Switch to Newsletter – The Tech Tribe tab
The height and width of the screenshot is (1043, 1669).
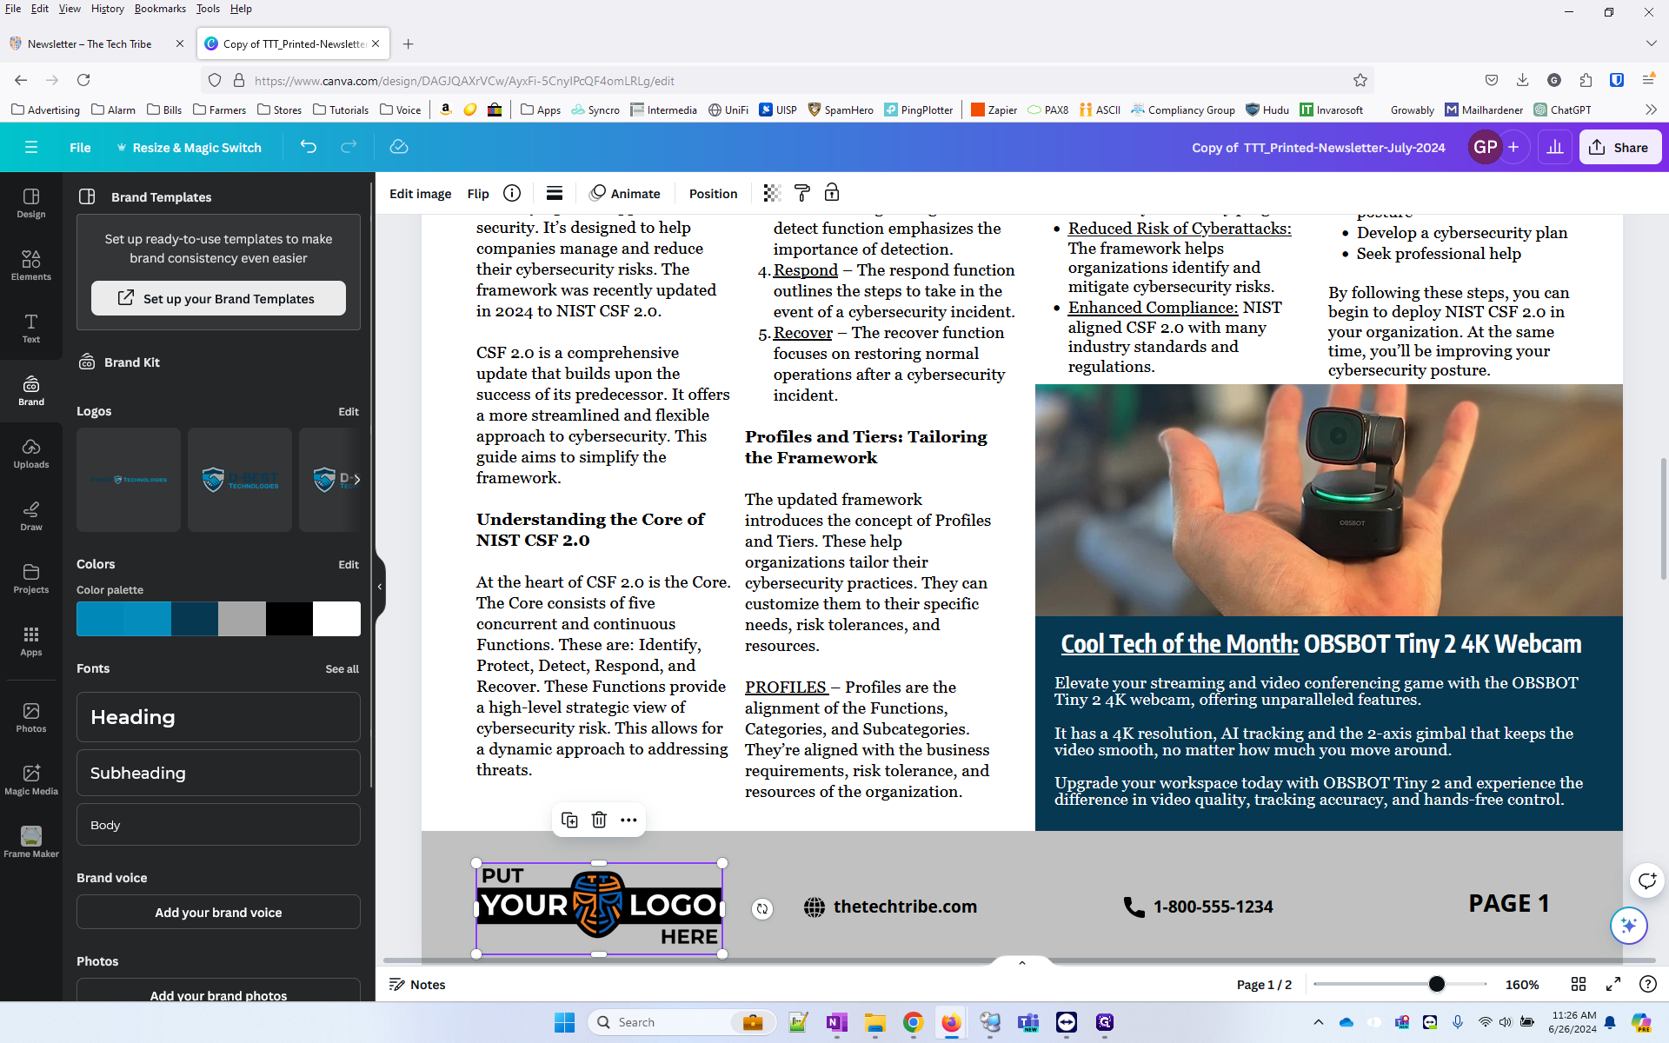(x=90, y=43)
